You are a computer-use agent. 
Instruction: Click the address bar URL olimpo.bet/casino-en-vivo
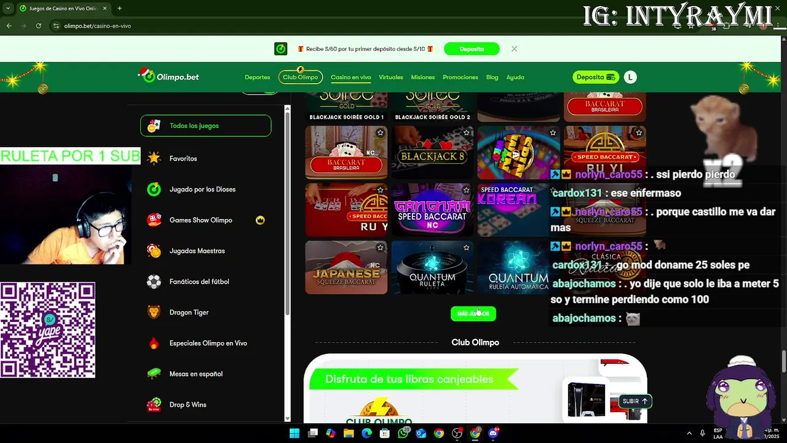(98, 26)
